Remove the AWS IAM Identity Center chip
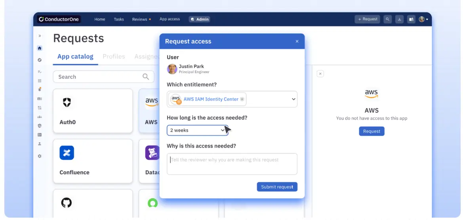The image size is (463, 220). pyautogui.click(x=242, y=99)
